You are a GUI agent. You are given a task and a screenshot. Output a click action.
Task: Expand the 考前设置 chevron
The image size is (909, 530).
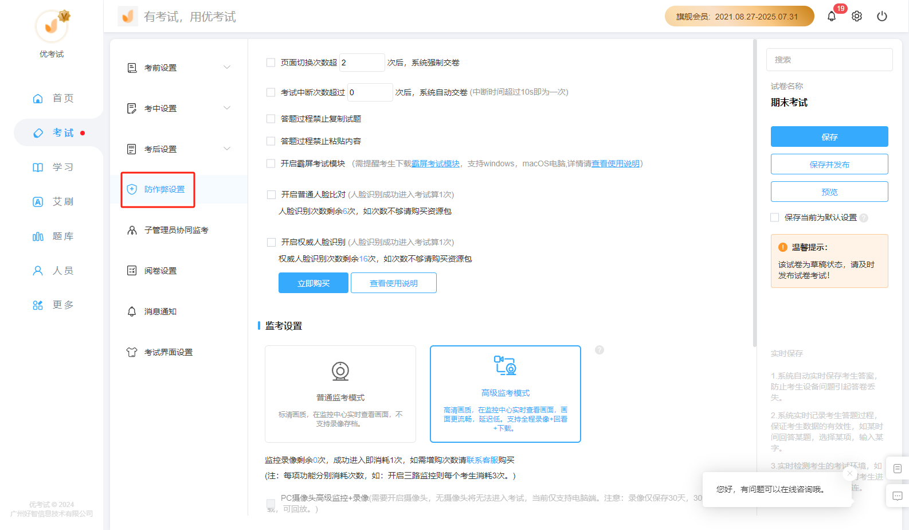point(227,67)
